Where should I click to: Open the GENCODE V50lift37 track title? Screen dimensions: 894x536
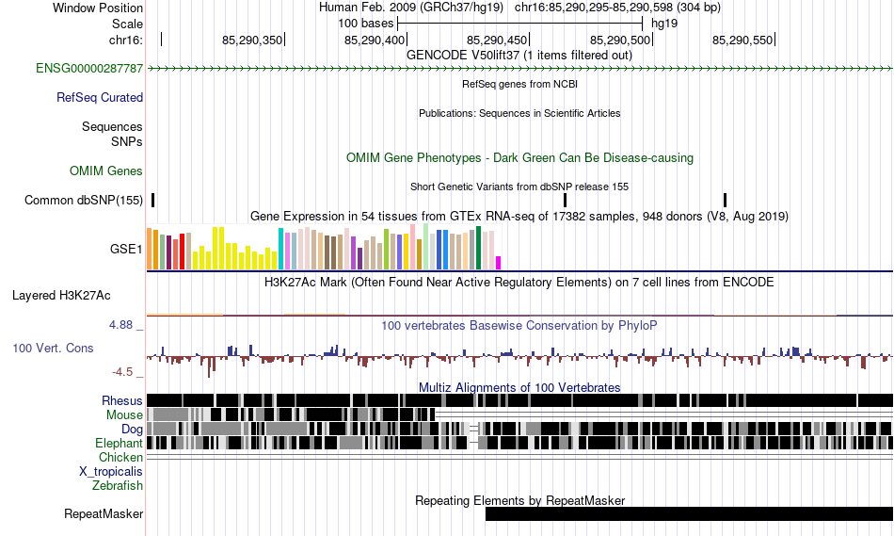(519, 56)
